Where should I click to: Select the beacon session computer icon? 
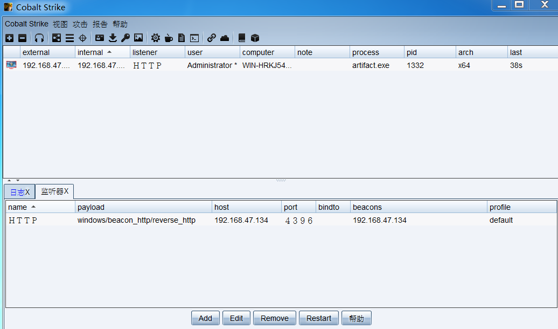pyautogui.click(x=11, y=65)
